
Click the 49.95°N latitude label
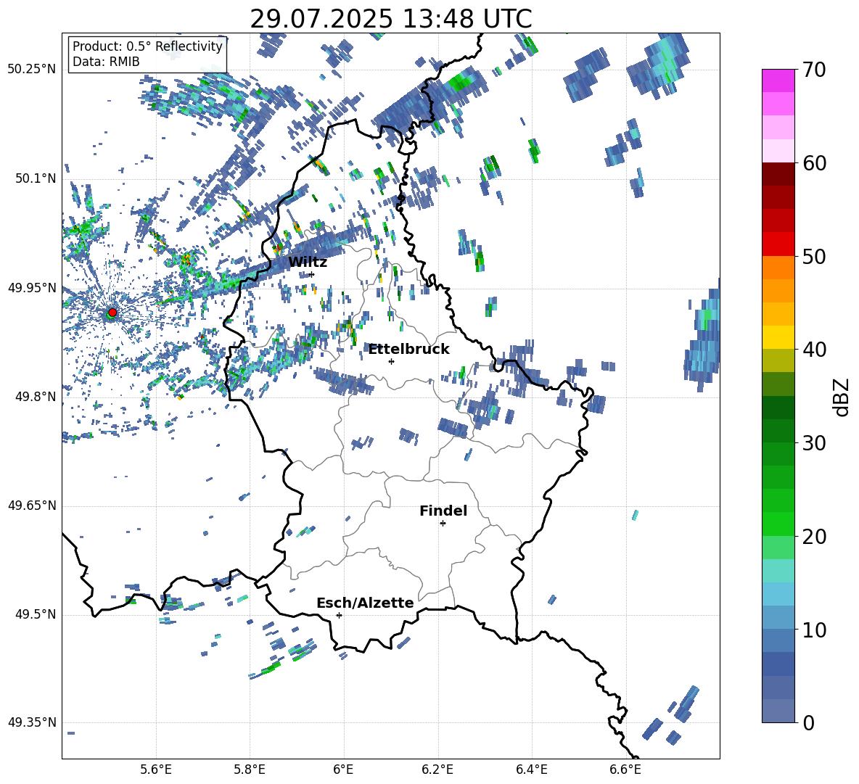[32, 287]
